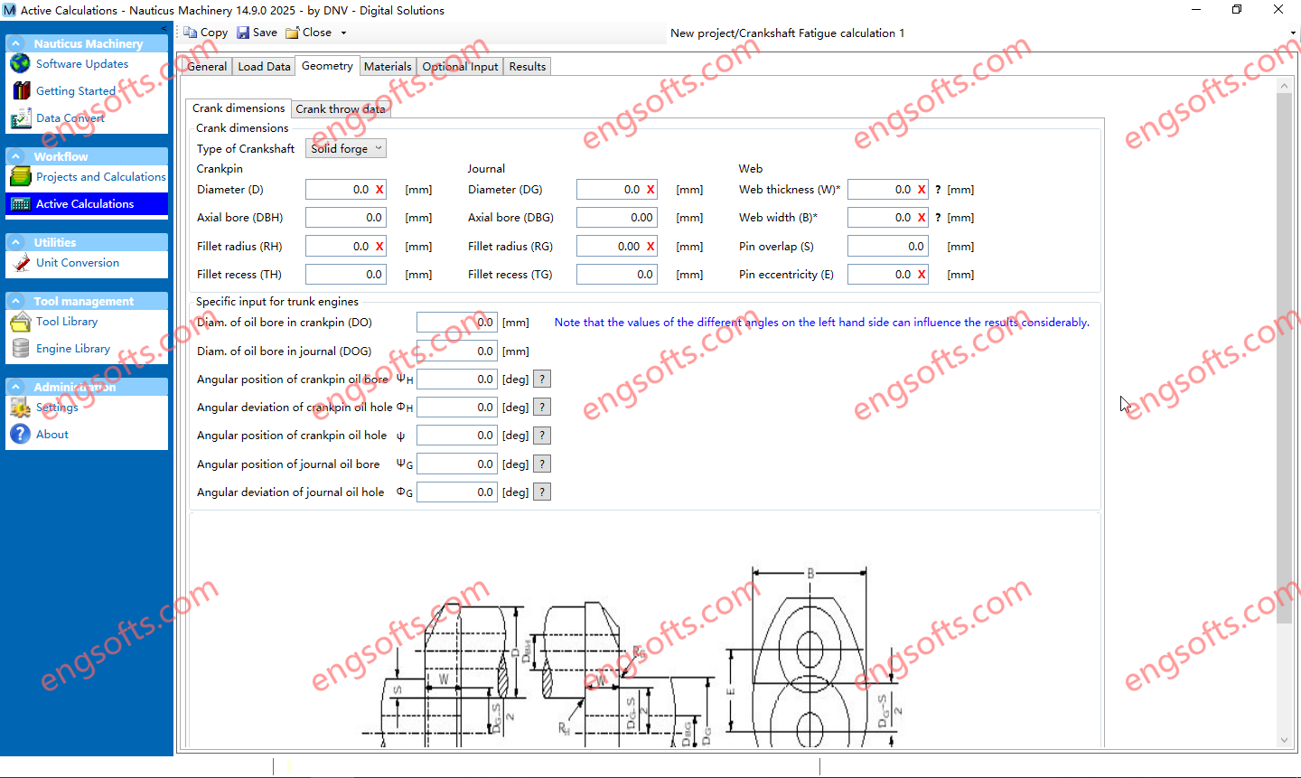
Task: Open the Getting Started link
Action: click(x=76, y=91)
